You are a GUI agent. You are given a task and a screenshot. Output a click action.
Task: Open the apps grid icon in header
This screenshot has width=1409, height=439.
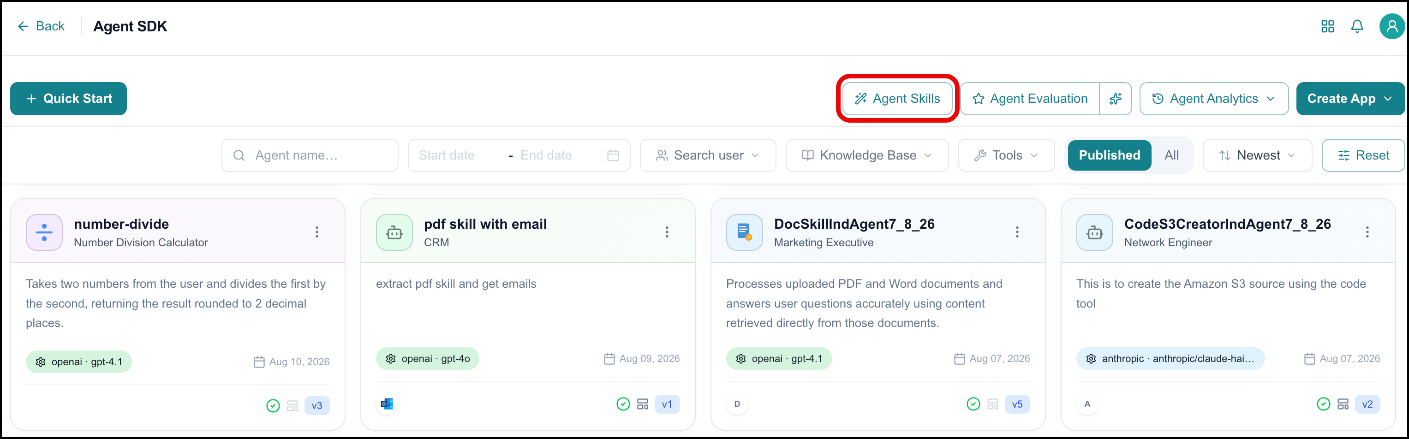click(1327, 26)
